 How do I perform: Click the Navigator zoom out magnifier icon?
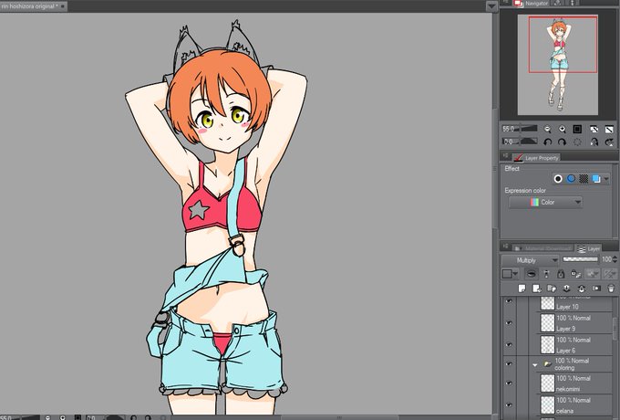click(x=547, y=129)
